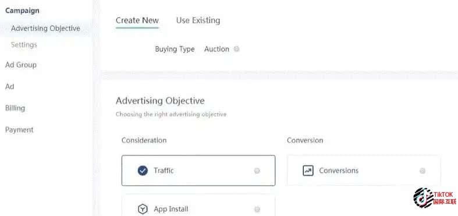Open Campaign section in sidebar
458x216 pixels.
click(22, 10)
